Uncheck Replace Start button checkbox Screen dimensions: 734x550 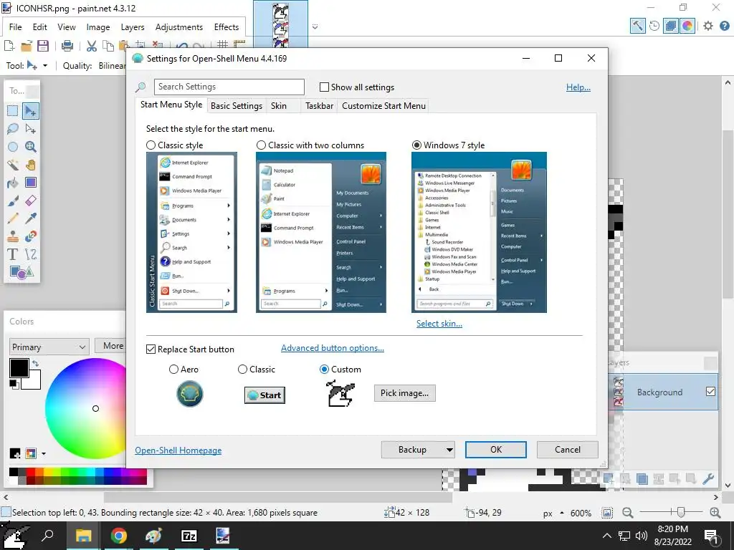(x=151, y=349)
